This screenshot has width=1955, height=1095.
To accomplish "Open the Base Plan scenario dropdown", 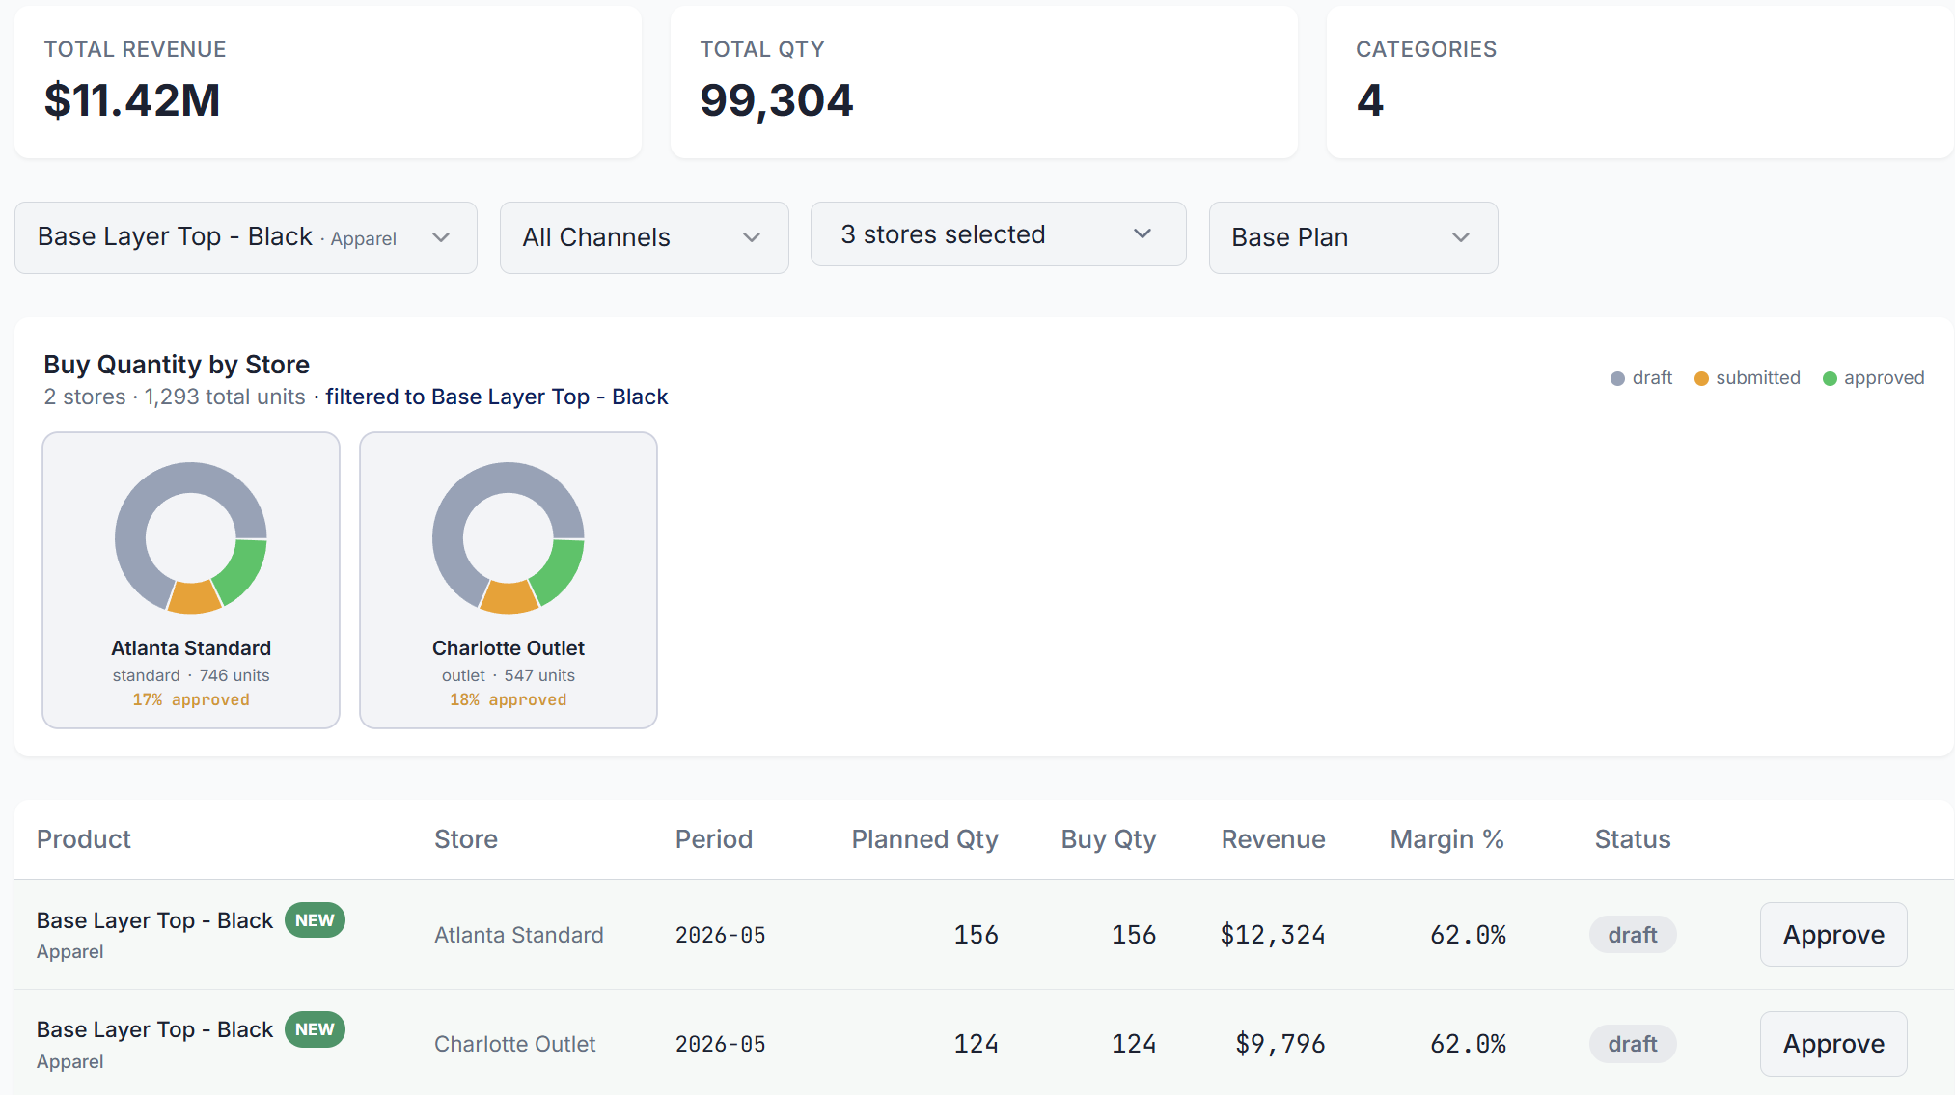I will 1352,237.
